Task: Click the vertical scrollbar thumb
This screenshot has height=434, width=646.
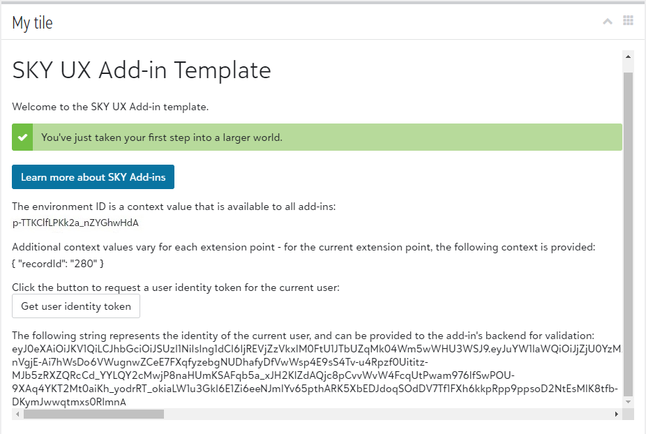Action: click(628, 230)
